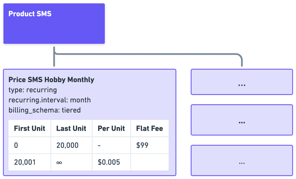Click the First Unit column header
This screenshot has width=296, height=179.
coord(30,128)
